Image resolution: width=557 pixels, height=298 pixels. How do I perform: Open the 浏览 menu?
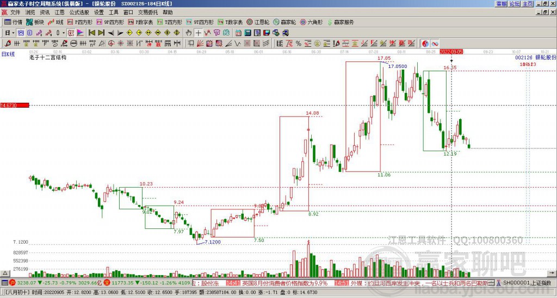tap(30, 13)
